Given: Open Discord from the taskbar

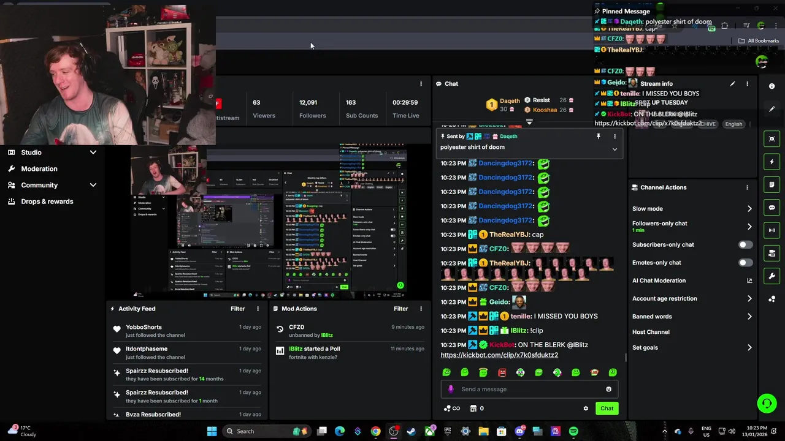Looking at the screenshot, I should point(519,431).
